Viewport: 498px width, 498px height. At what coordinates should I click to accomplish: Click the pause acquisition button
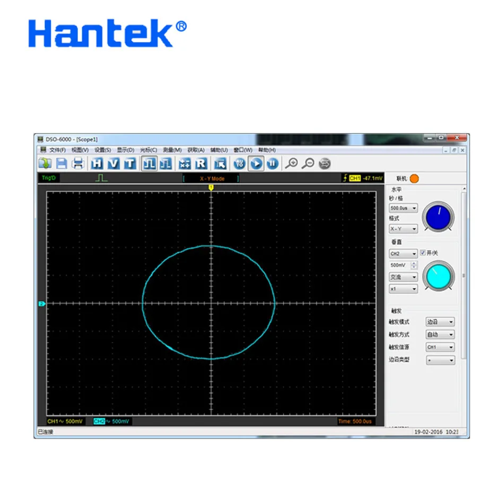(x=273, y=163)
